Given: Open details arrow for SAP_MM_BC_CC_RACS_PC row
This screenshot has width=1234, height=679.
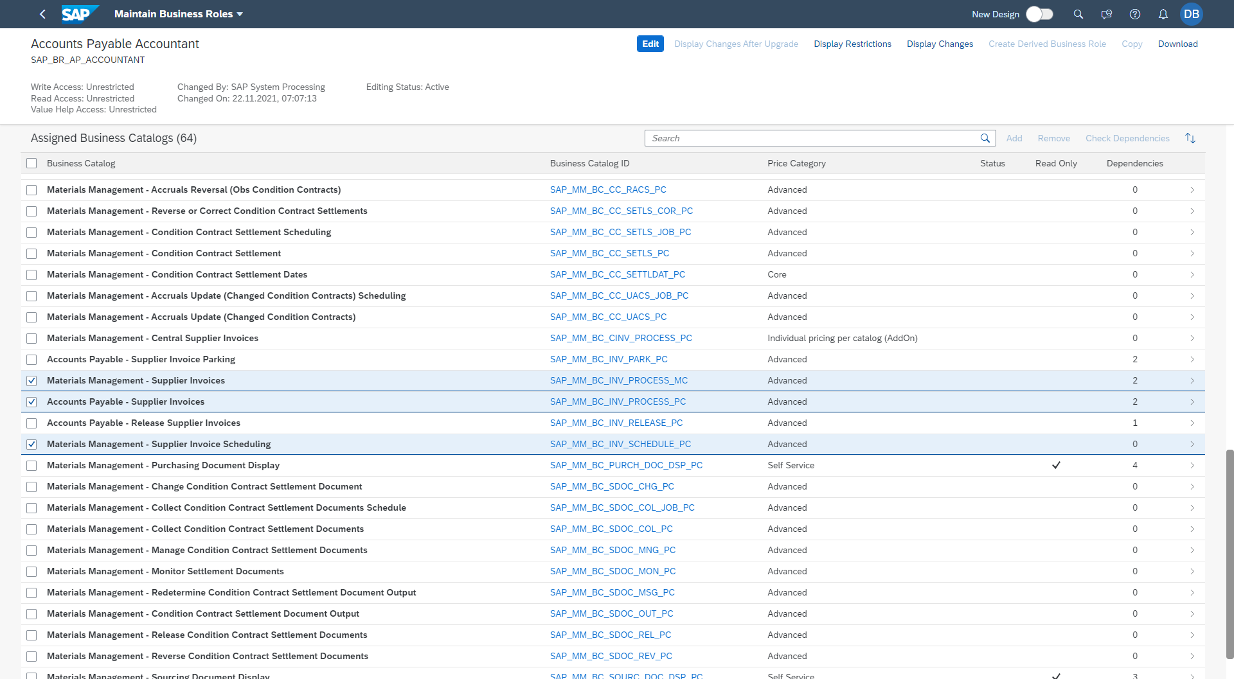Looking at the screenshot, I should pyautogui.click(x=1192, y=190).
